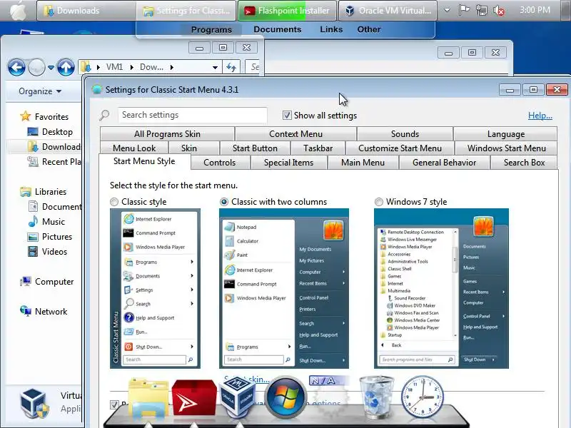This screenshot has height=428, width=571.
Task: Switch to Special Items tab
Action: [x=288, y=163]
